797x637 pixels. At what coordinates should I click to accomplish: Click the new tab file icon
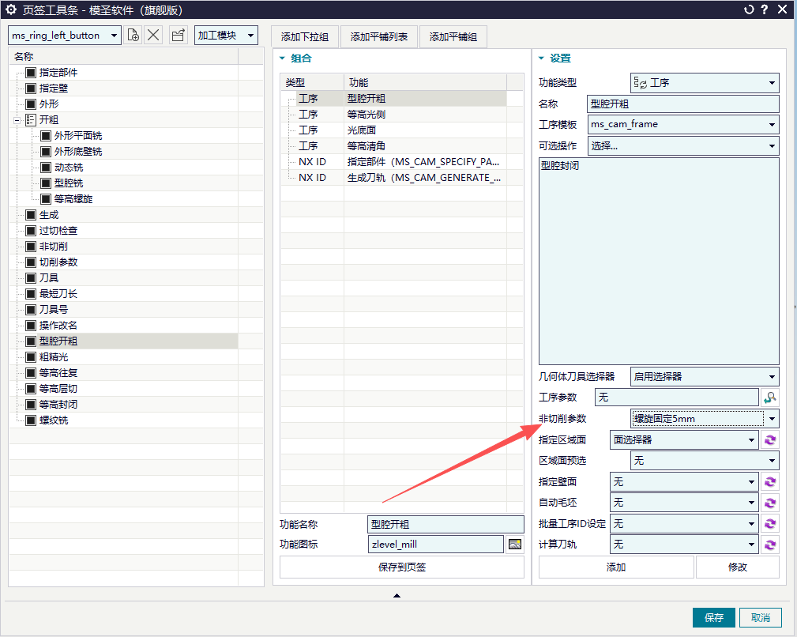tap(133, 35)
